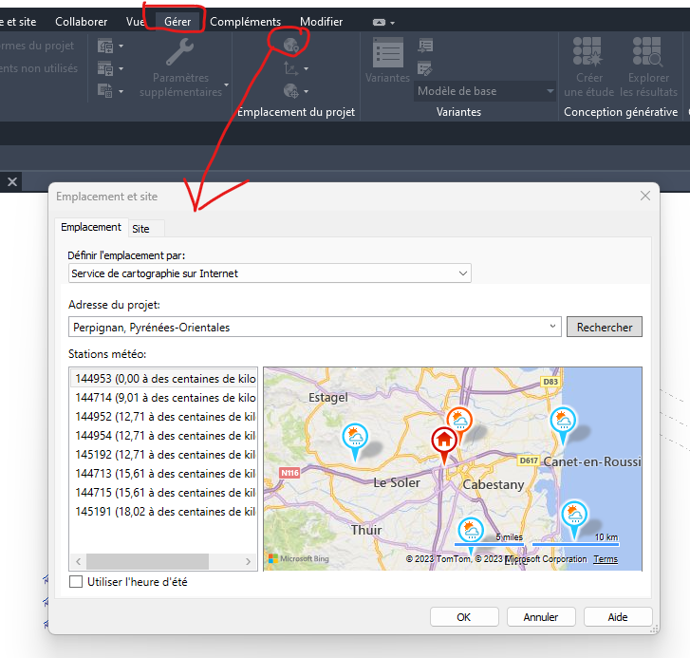Viewport: 690px width, 658px height.
Task: Click the Emplacement globe icon in ribbon
Action: pos(290,45)
